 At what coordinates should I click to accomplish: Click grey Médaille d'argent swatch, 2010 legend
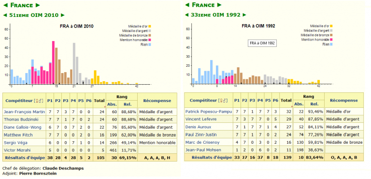[x=150, y=31]
